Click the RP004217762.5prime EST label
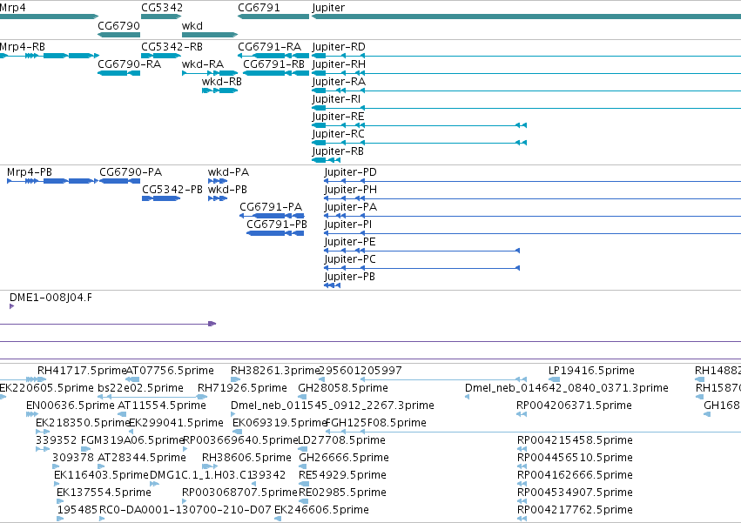This screenshot has height=523, width=741. tap(576, 510)
